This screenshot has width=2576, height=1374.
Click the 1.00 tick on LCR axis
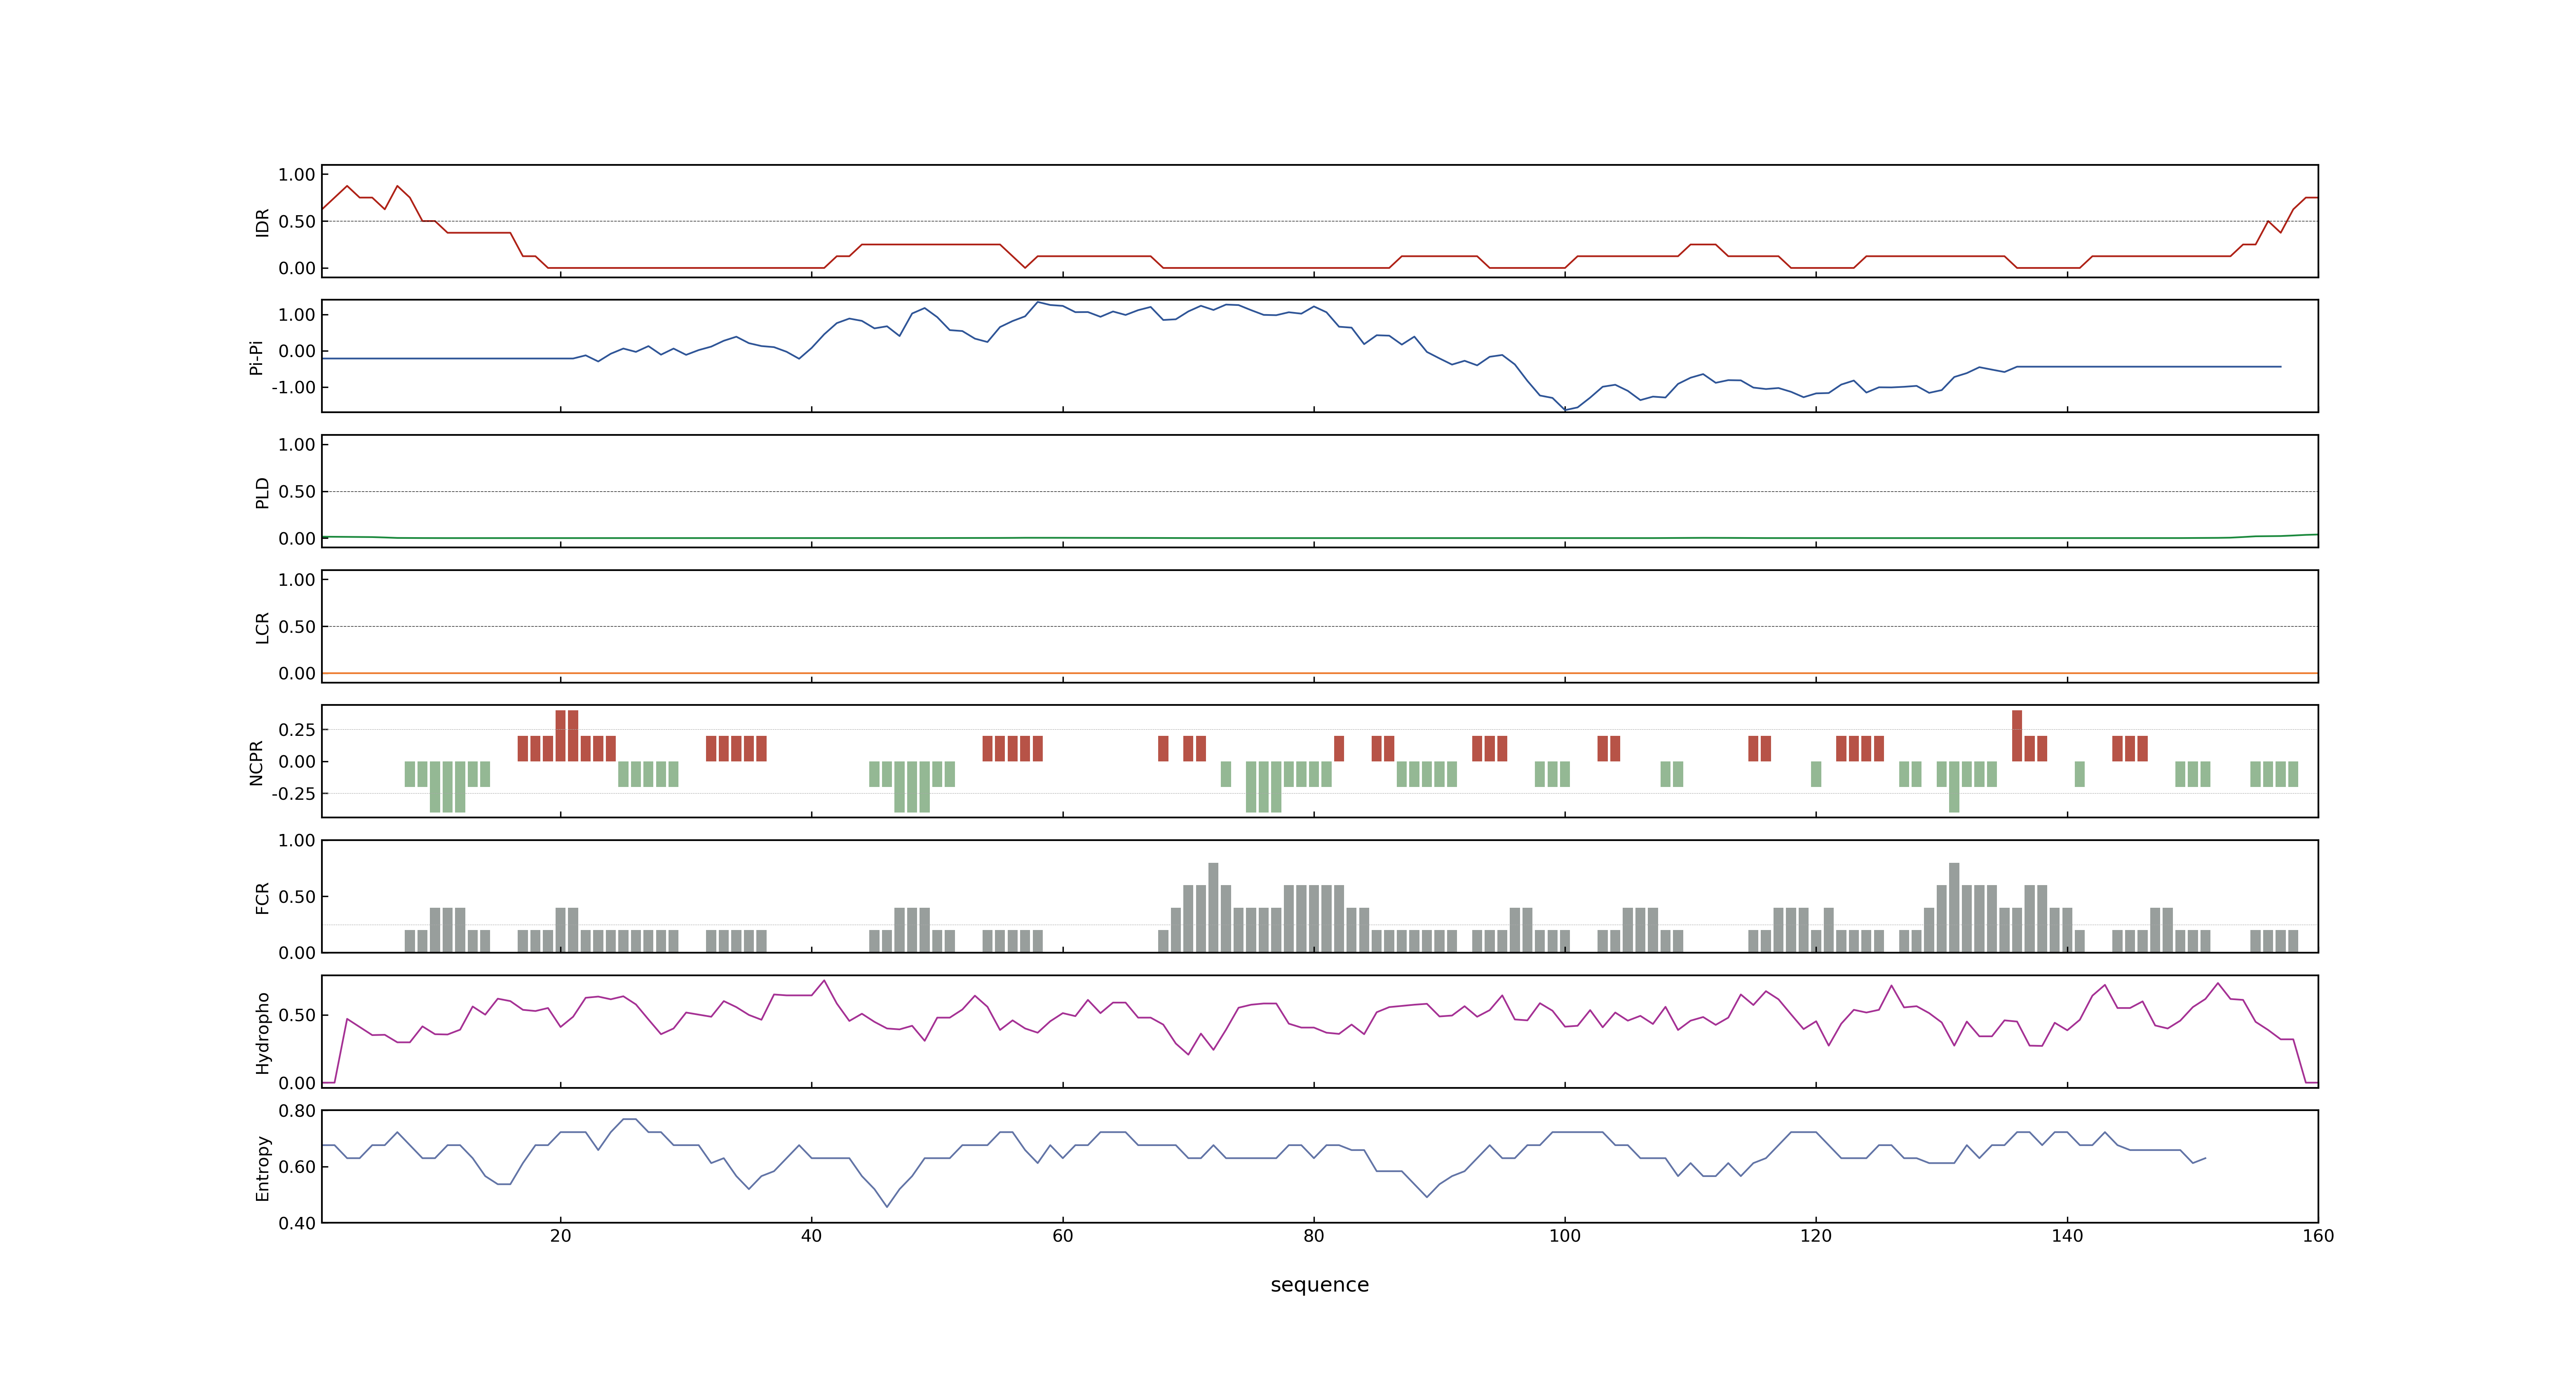pyautogui.click(x=297, y=580)
